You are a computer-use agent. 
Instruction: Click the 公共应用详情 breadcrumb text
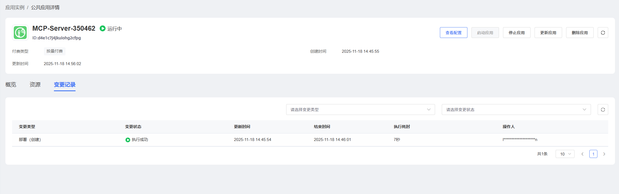(x=45, y=8)
